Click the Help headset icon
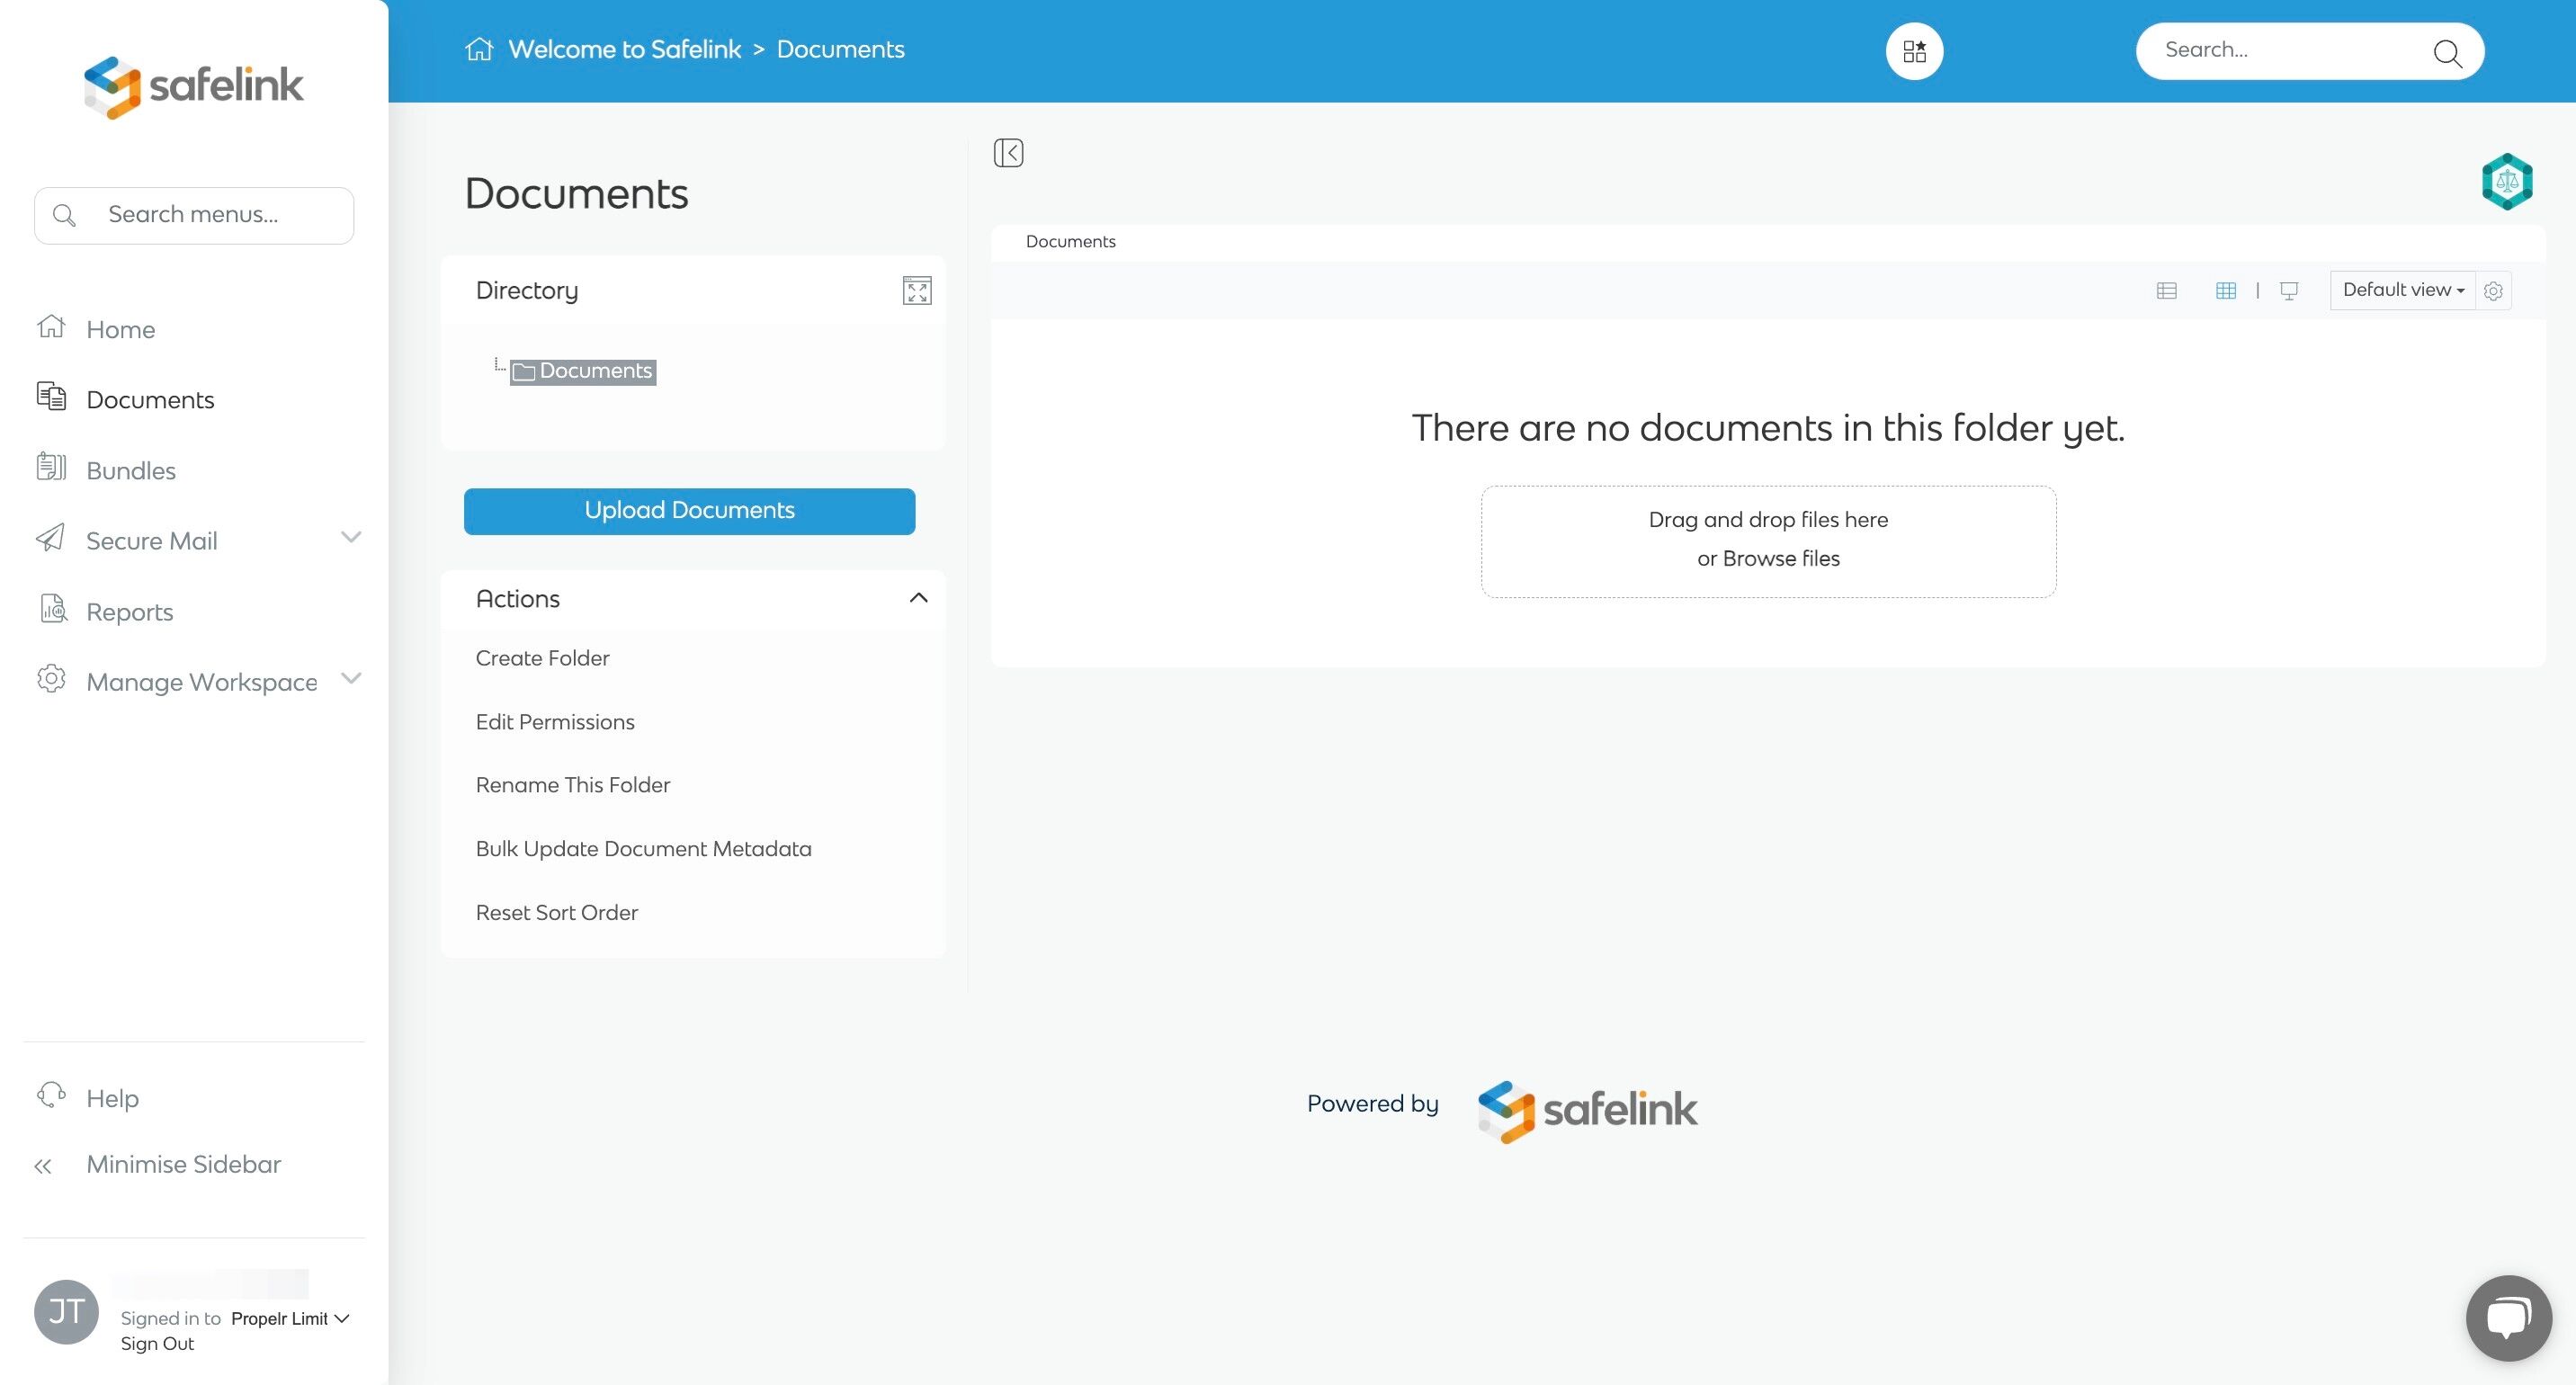 [x=51, y=1096]
